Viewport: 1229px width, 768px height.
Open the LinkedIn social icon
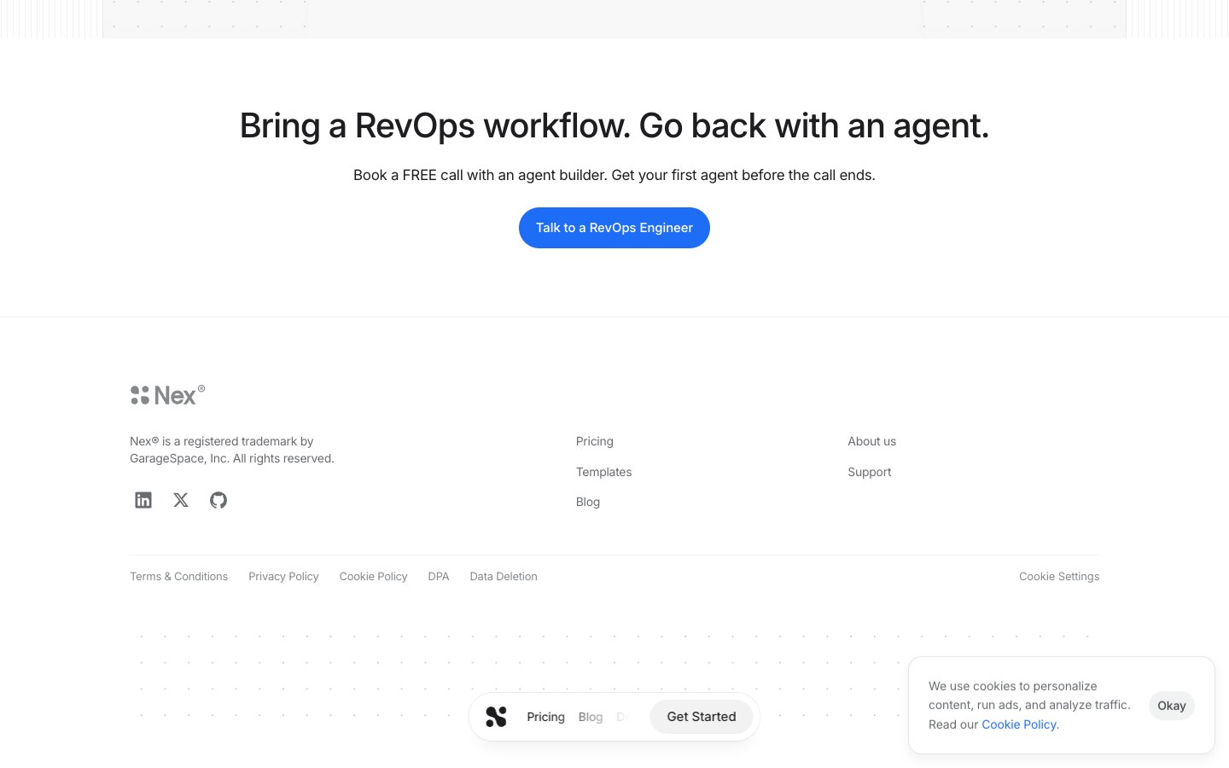pos(143,500)
